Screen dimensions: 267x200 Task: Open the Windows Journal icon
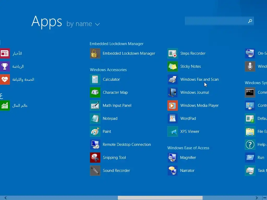[173, 92]
